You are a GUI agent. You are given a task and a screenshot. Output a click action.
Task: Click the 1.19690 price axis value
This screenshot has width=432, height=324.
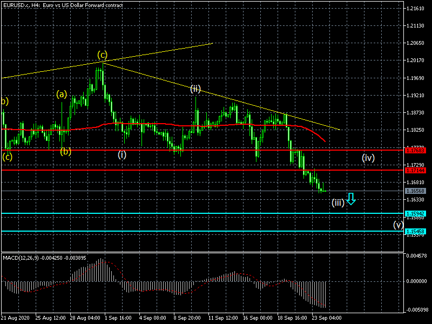click(415, 78)
